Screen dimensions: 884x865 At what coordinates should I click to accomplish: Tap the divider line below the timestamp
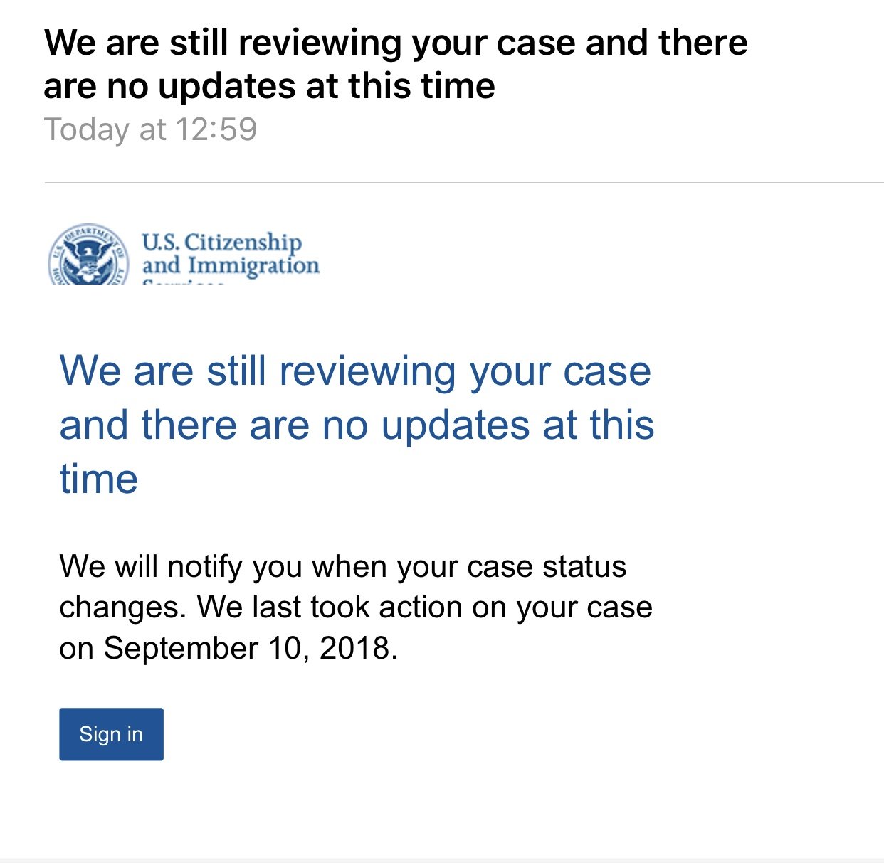point(464,182)
